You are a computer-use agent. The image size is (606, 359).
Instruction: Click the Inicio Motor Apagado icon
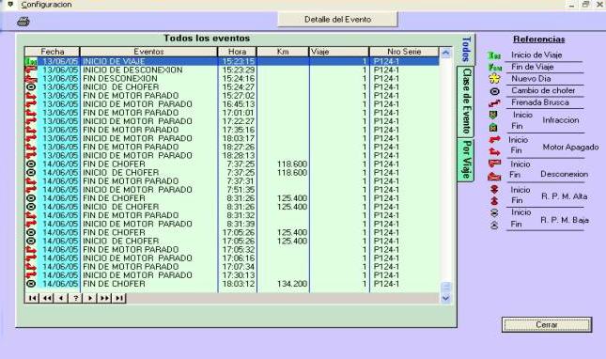(494, 139)
